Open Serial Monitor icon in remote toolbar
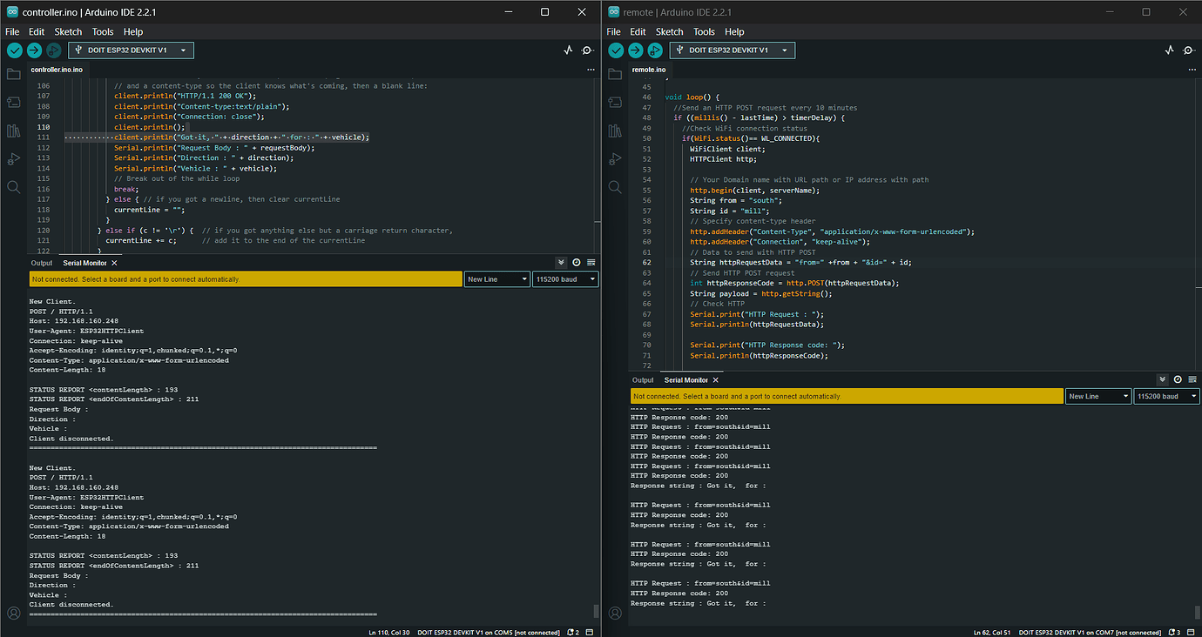The width and height of the screenshot is (1202, 637). click(1189, 50)
